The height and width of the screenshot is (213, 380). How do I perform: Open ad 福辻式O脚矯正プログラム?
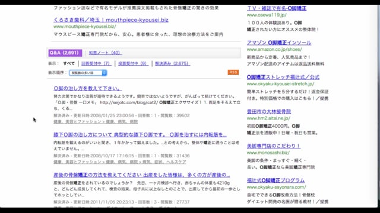click(275, 180)
